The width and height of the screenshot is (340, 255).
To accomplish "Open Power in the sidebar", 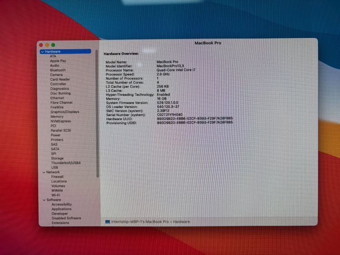I will pyautogui.click(x=56, y=135).
